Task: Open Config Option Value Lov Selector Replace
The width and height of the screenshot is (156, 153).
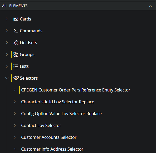Action: [61, 114]
